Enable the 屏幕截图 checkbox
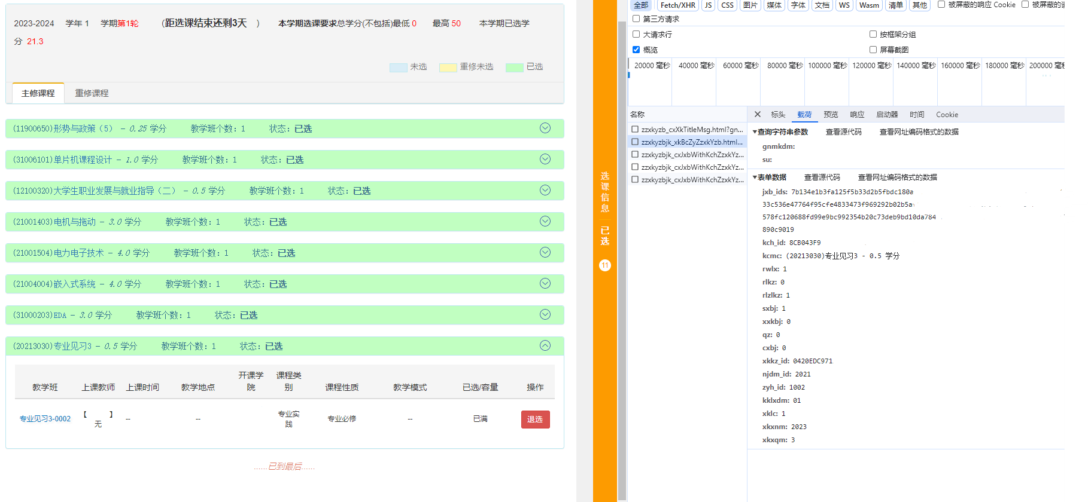The height and width of the screenshot is (502, 1088). pyautogui.click(x=873, y=50)
